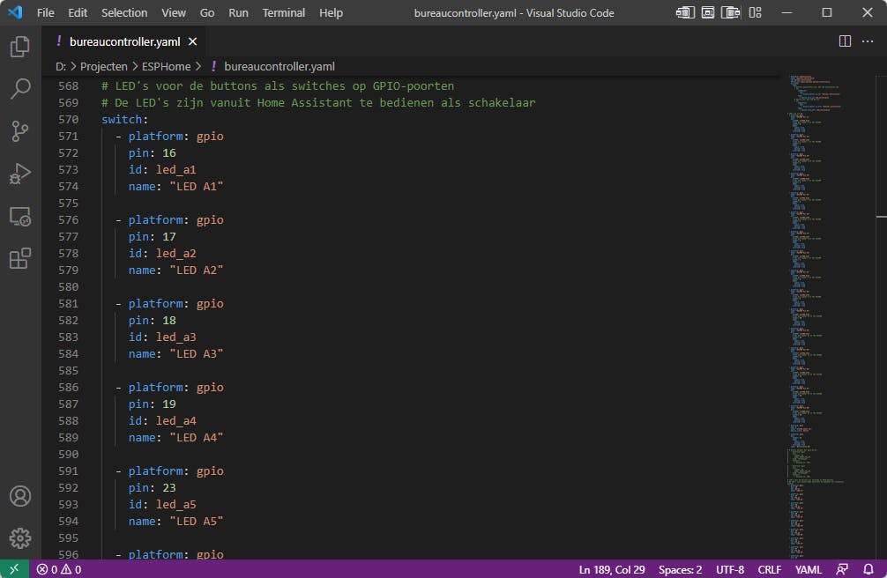Open the Accounts icon
887x578 pixels.
coord(19,496)
